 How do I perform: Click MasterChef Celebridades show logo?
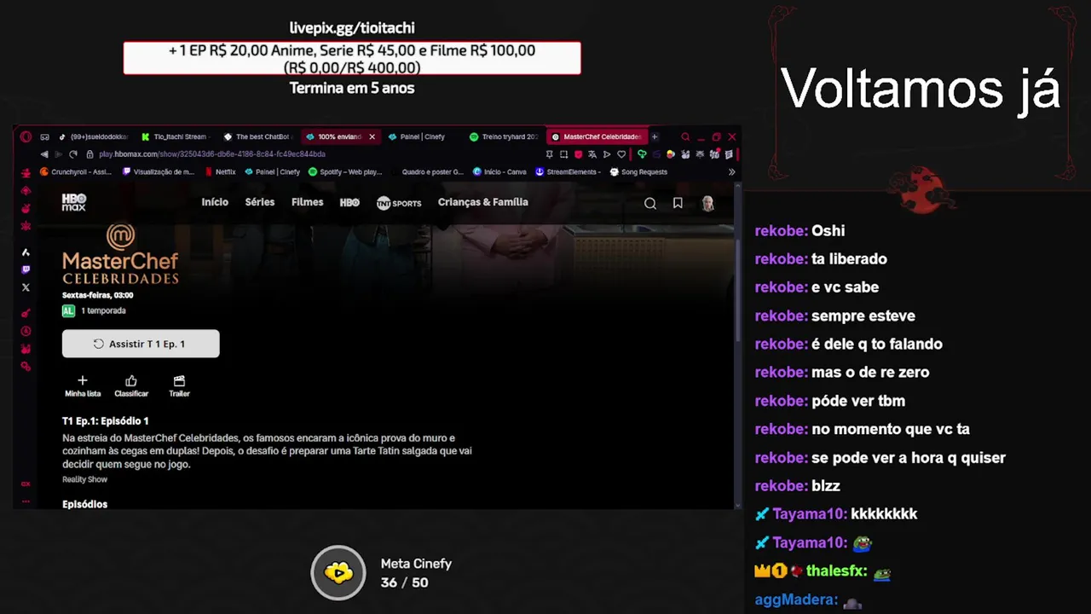point(120,255)
